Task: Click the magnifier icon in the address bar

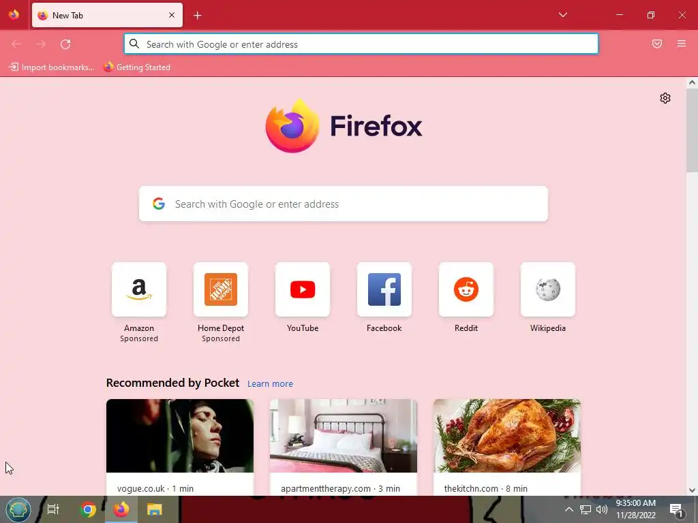Action: pos(134,44)
